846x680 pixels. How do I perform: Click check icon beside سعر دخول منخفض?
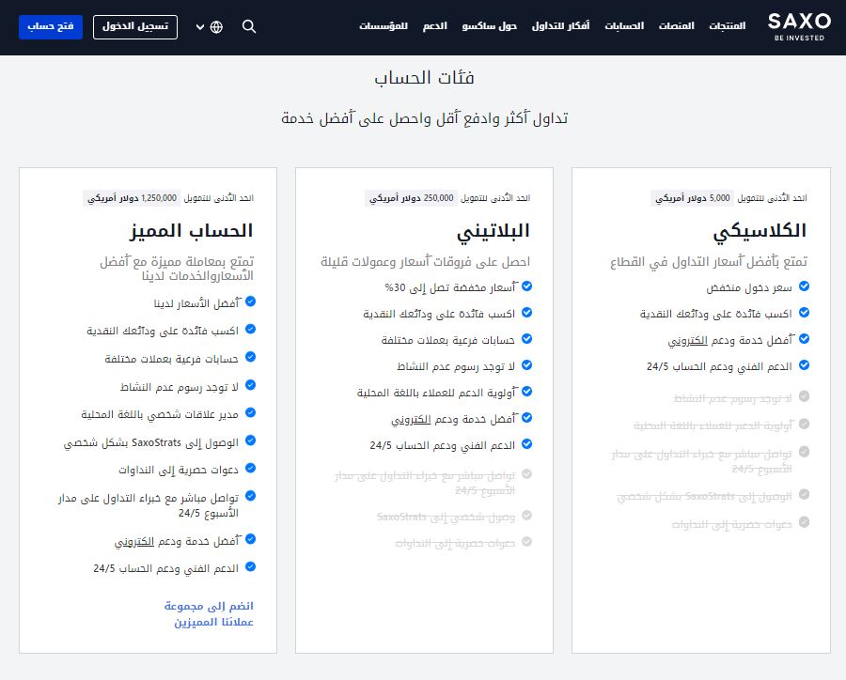pos(804,286)
